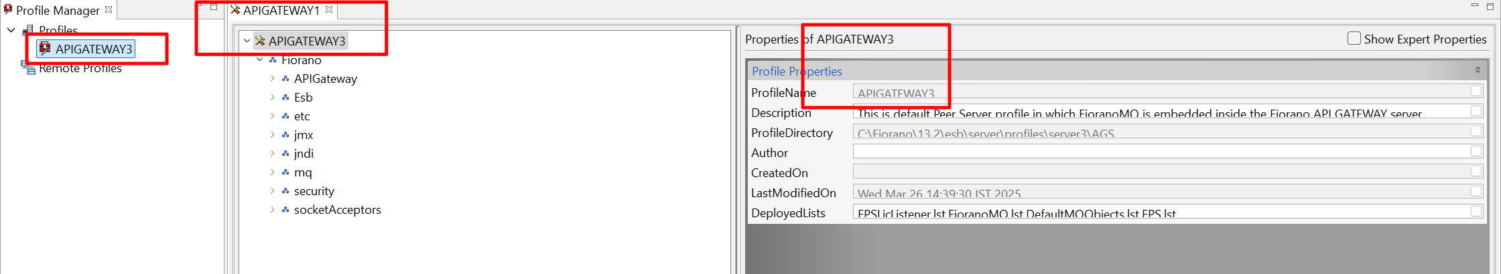This screenshot has width=1501, height=274.
Task: Click the APIGateway node icon
Action: (285, 79)
